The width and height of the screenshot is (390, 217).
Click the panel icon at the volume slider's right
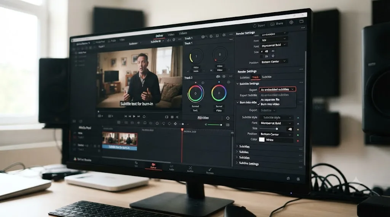(228, 125)
